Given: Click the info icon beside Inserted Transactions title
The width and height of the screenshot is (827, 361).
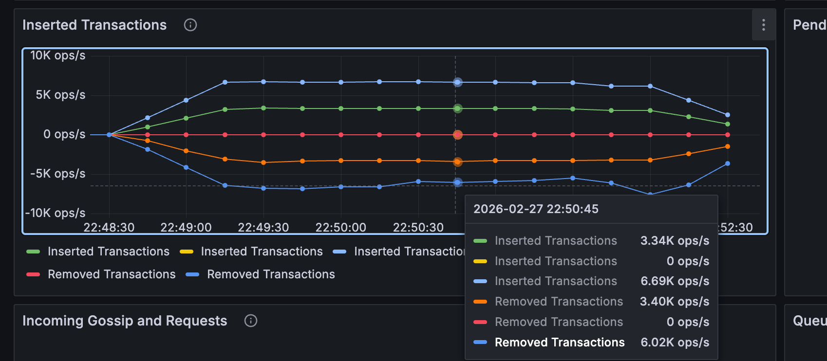Looking at the screenshot, I should (190, 25).
